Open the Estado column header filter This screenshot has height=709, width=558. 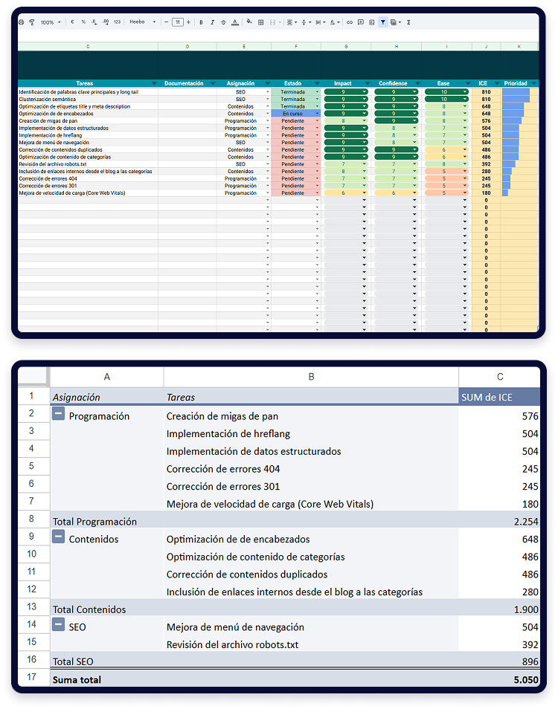[318, 83]
